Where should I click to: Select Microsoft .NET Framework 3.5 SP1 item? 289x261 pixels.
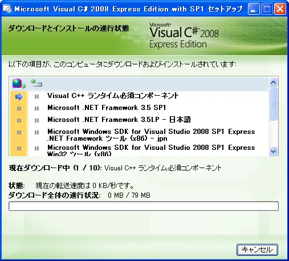point(107,108)
